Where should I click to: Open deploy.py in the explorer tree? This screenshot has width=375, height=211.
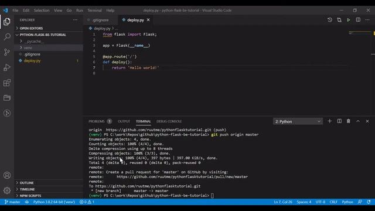pyautogui.click(x=49, y=61)
